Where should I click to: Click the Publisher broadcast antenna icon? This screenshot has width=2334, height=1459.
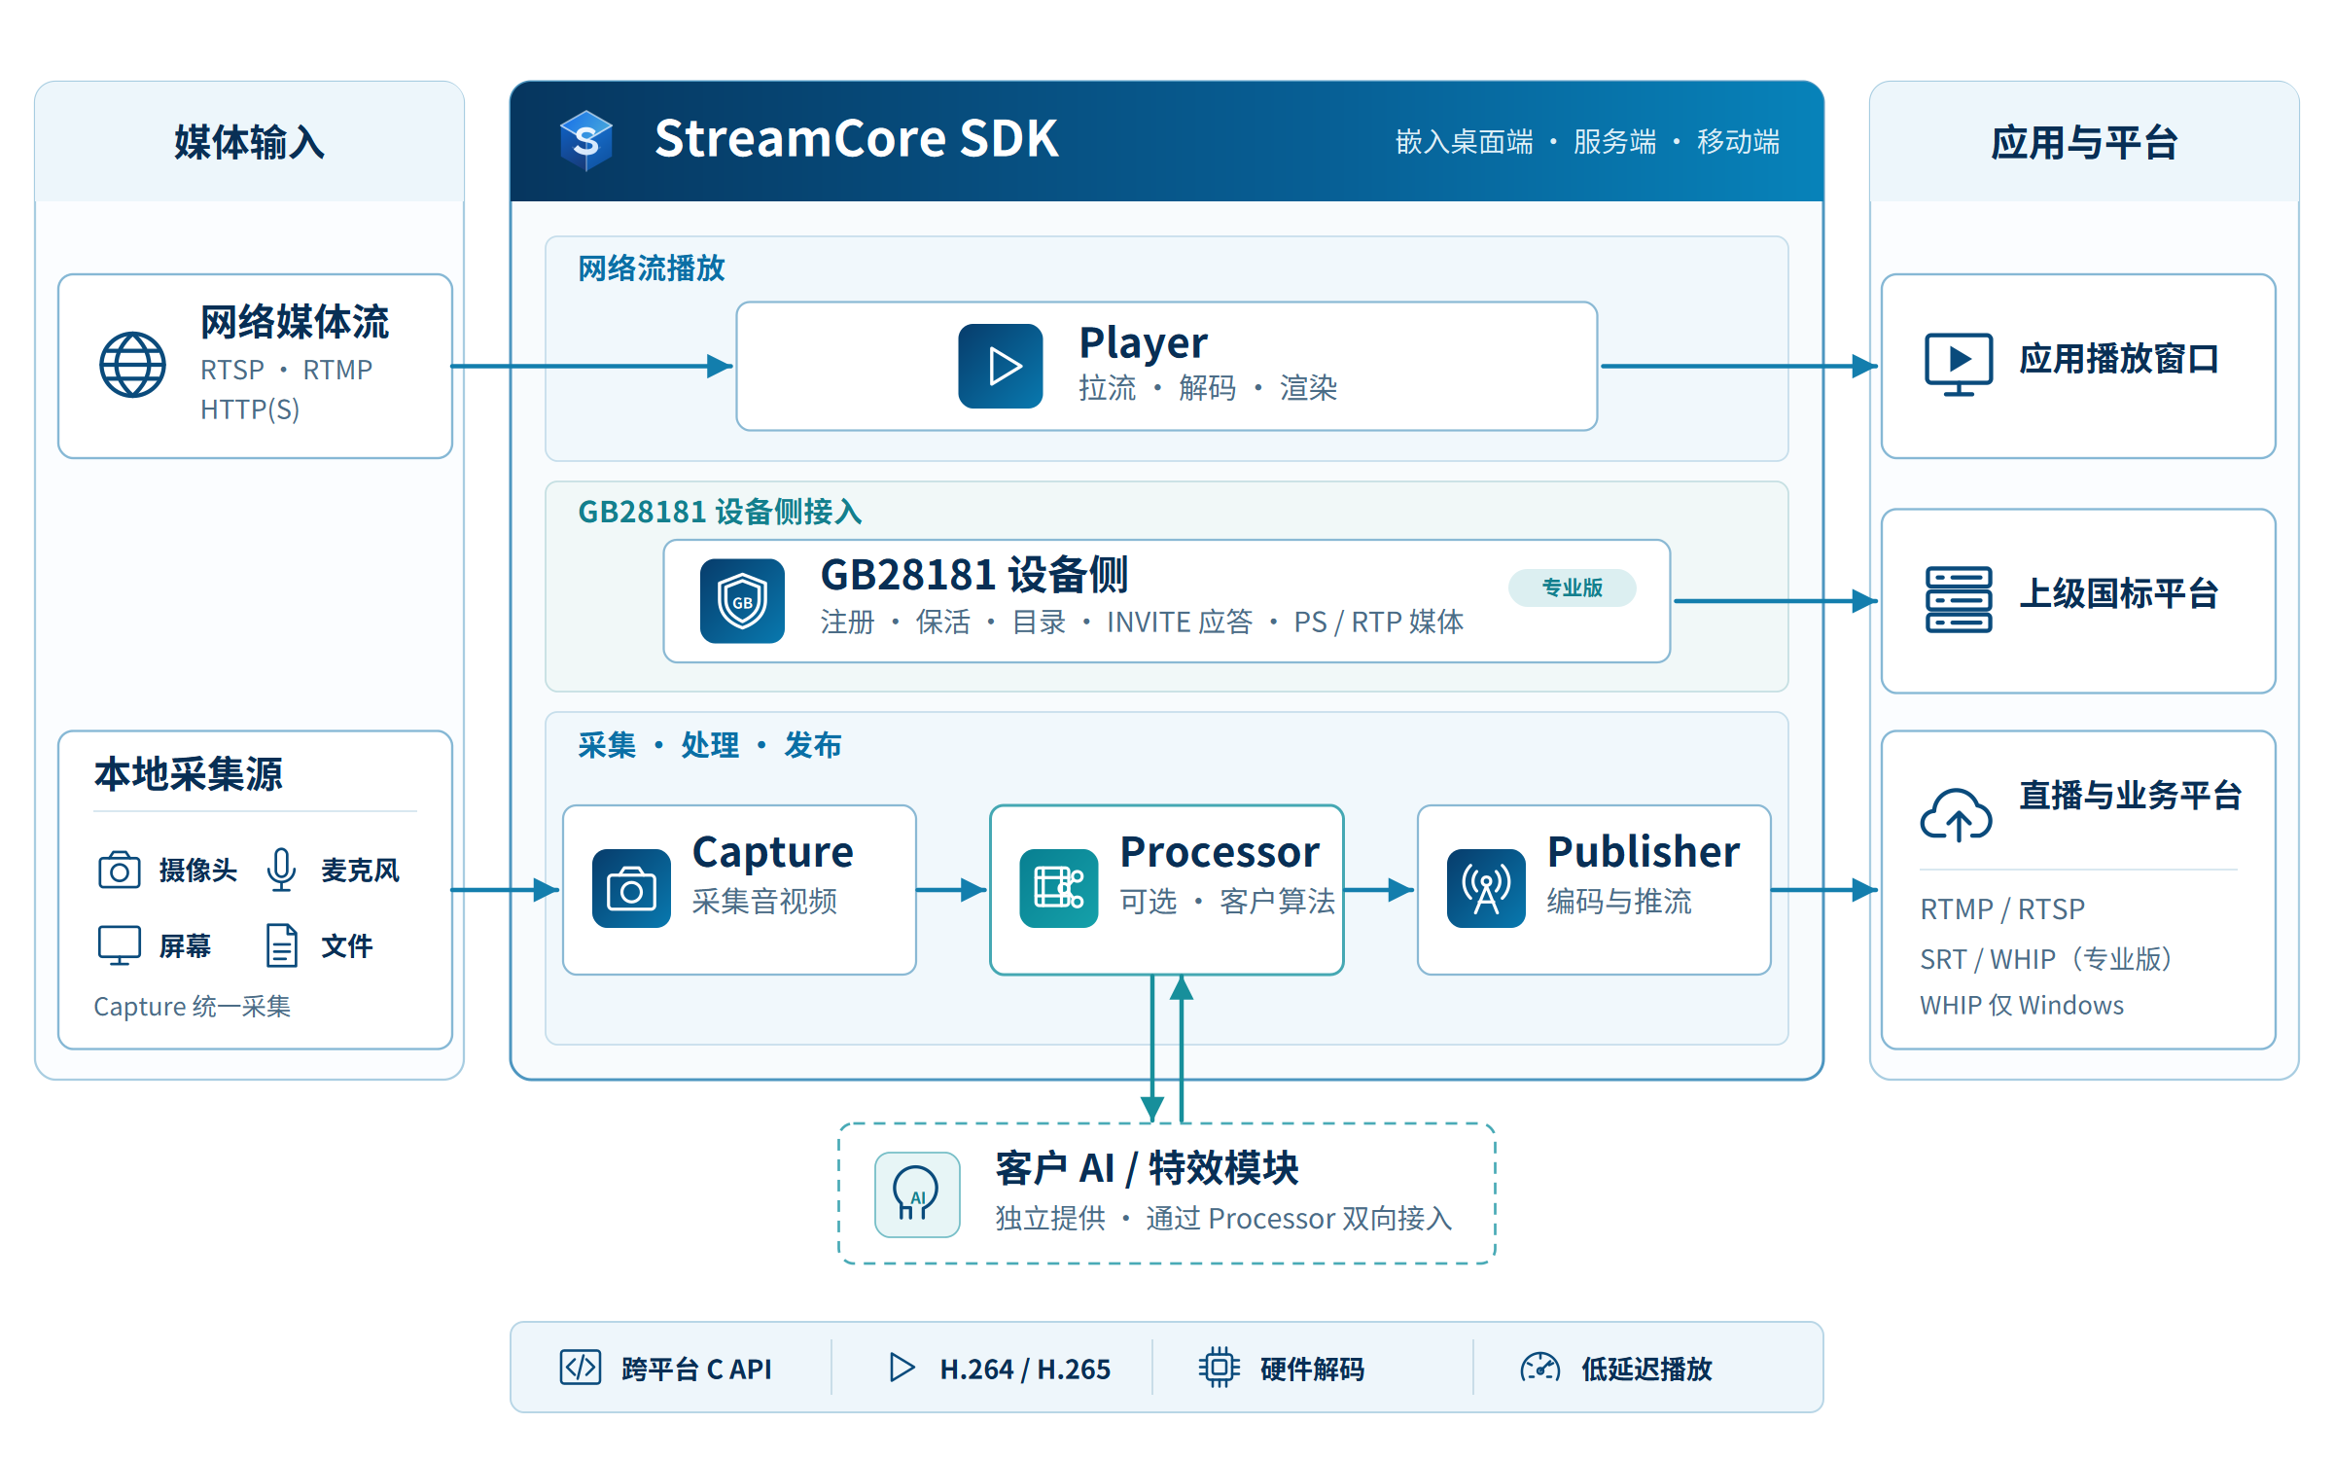(x=1486, y=888)
